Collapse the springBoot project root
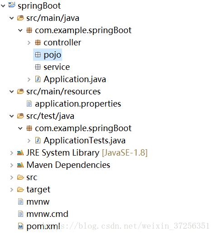Image resolution: width=215 pixels, height=235 pixels. 3,6
